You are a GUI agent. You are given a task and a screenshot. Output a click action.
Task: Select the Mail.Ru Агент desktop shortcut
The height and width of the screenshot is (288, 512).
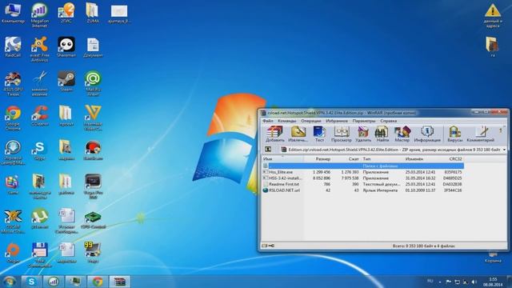coord(93,83)
